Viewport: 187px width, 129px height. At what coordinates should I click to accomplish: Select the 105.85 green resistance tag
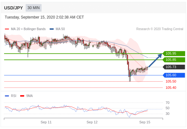174,60
